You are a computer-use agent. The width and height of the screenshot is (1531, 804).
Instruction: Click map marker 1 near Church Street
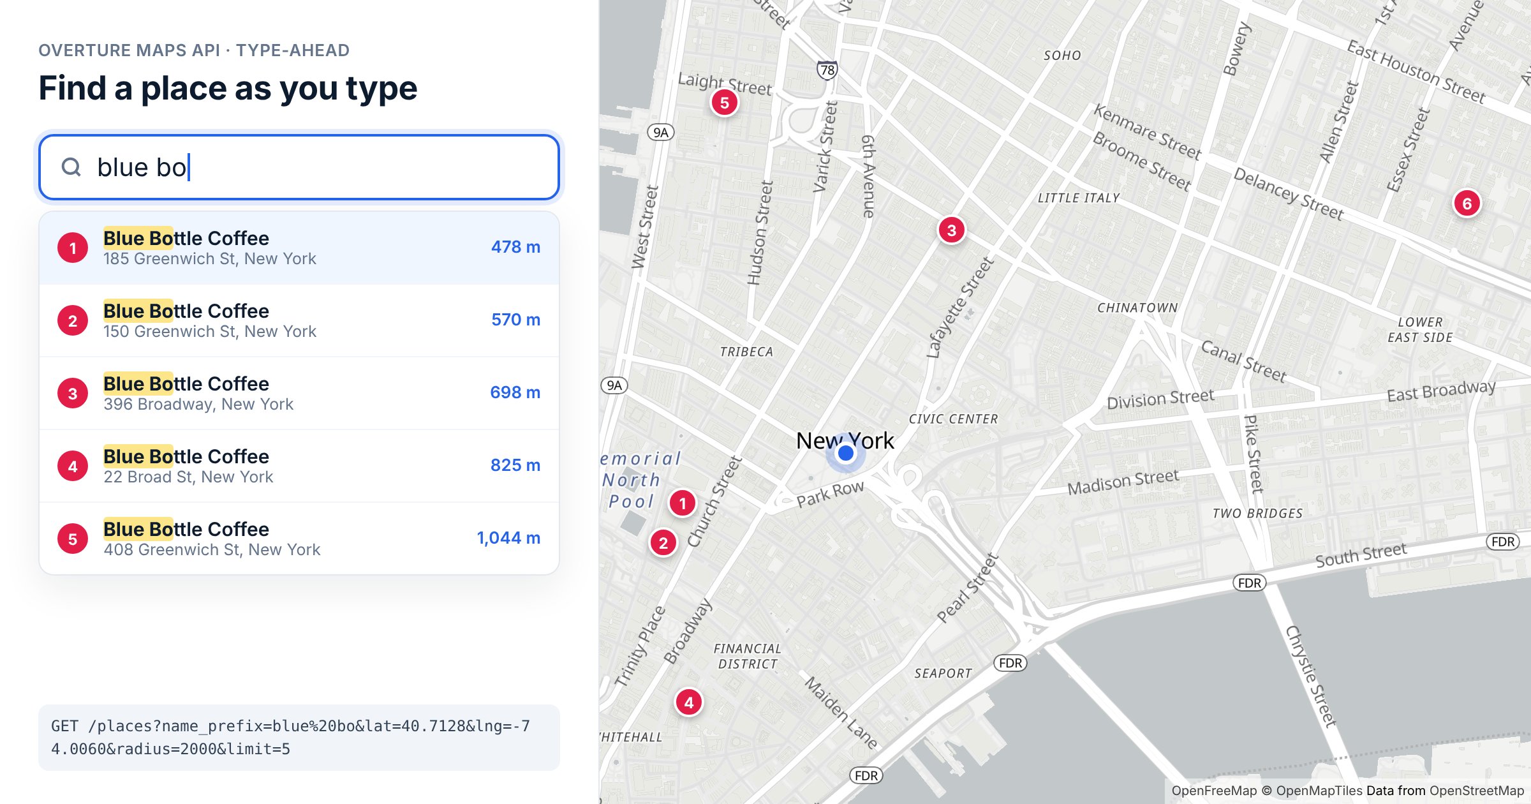pos(683,503)
